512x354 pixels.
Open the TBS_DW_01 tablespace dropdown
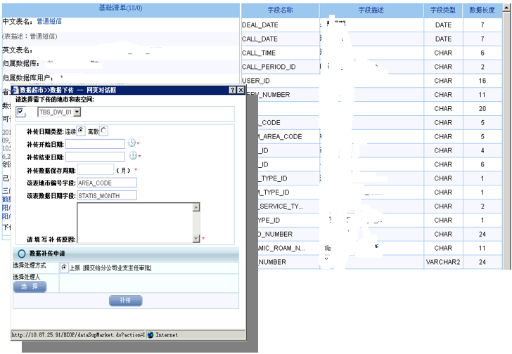point(77,112)
